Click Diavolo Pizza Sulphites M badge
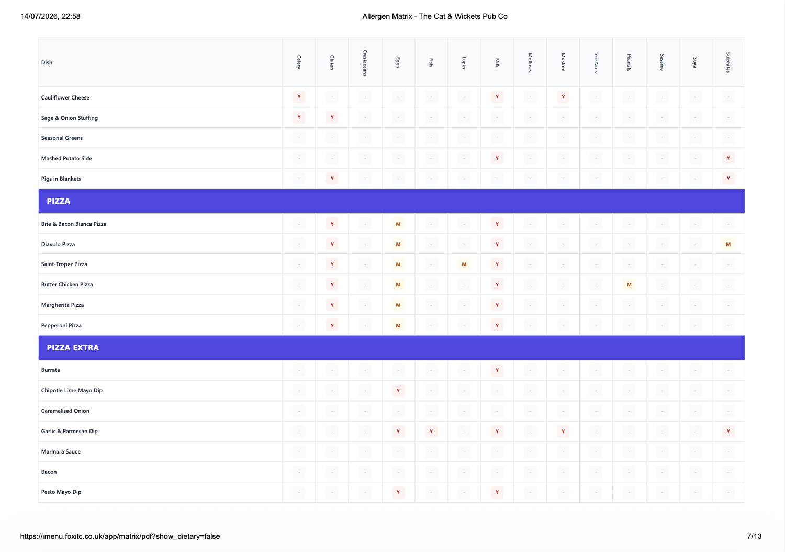Image resolution: width=785 pixels, height=552 pixels. click(728, 244)
